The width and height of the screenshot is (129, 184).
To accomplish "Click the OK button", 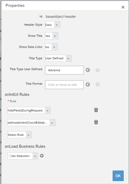I will click(118, 176).
